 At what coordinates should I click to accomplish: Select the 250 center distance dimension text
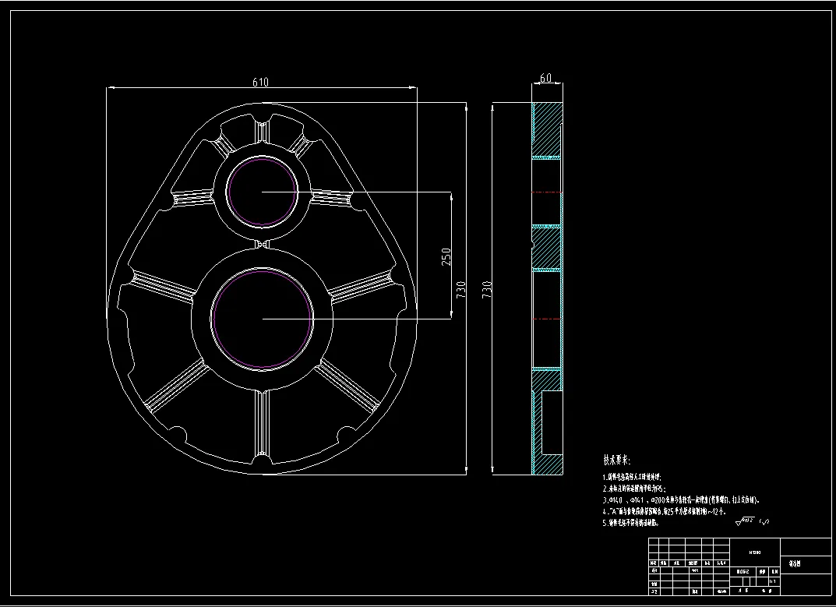(446, 256)
